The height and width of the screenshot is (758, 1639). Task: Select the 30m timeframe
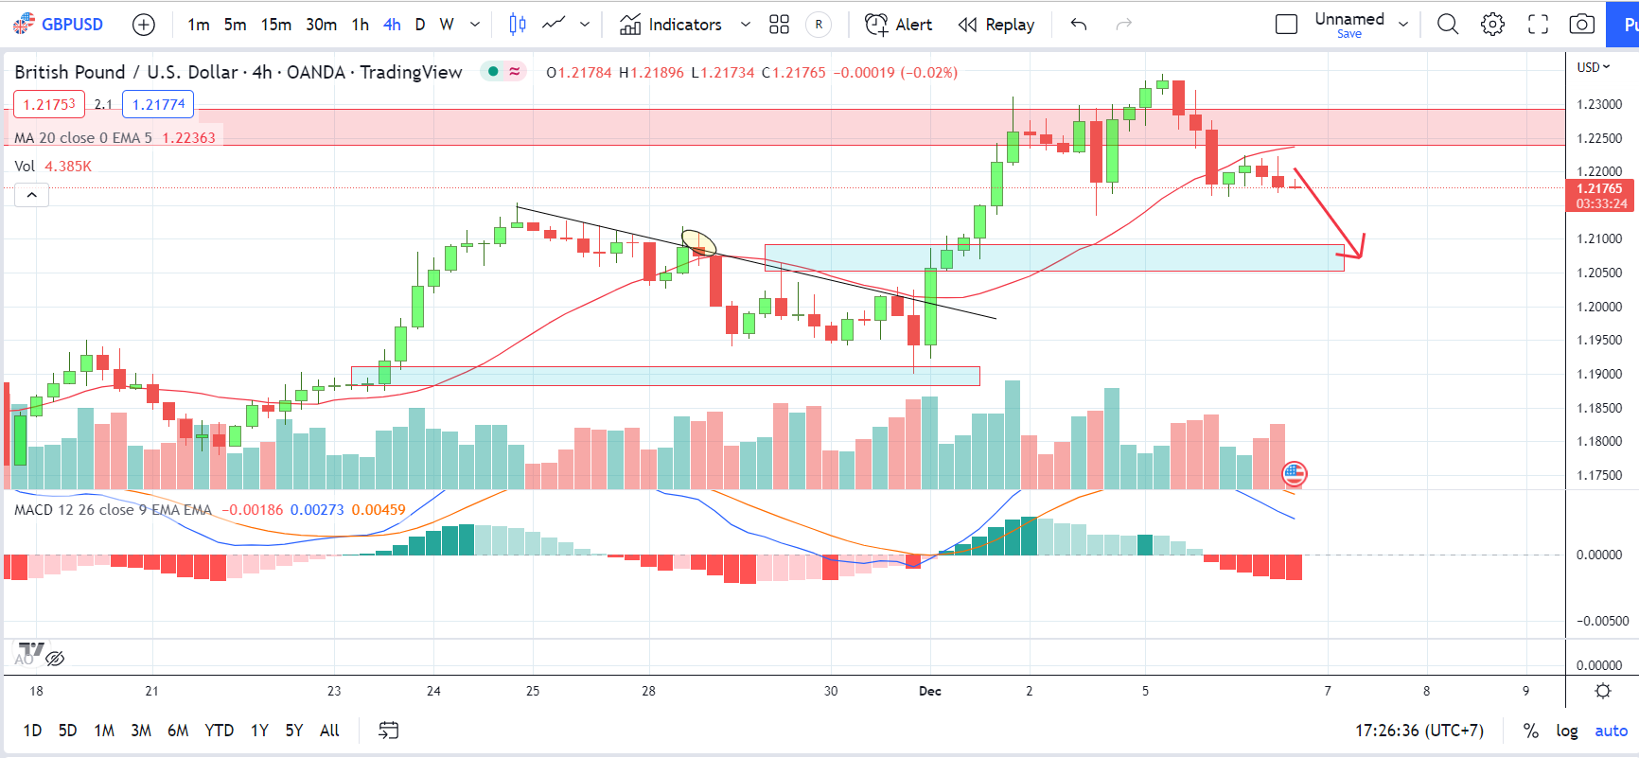point(322,25)
